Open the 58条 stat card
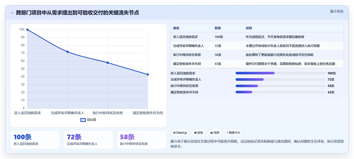This screenshot has width=354, height=159. (x=141, y=140)
